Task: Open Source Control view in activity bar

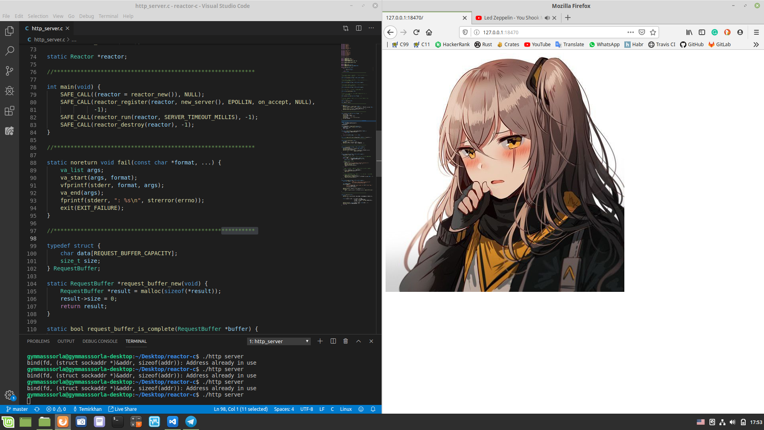Action: [10, 71]
